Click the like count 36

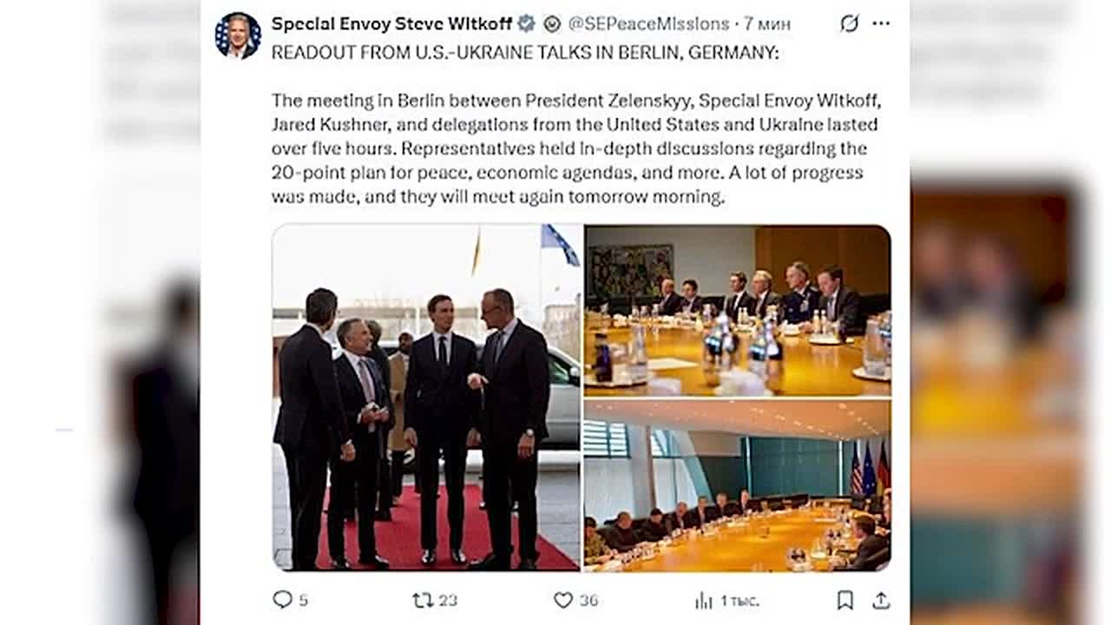[589, 600]
